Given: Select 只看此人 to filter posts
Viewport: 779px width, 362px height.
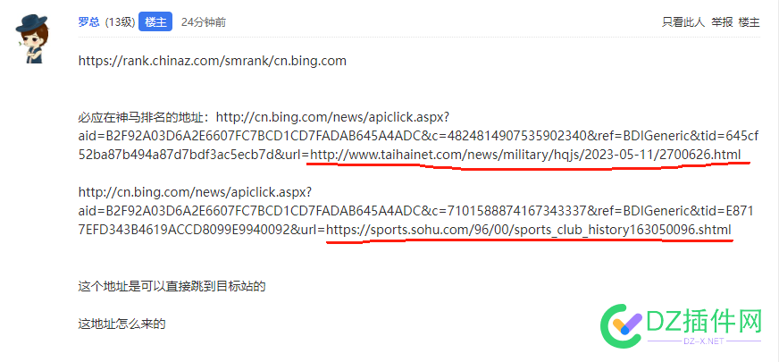Looking at the screenshot, I should point(683,21).
